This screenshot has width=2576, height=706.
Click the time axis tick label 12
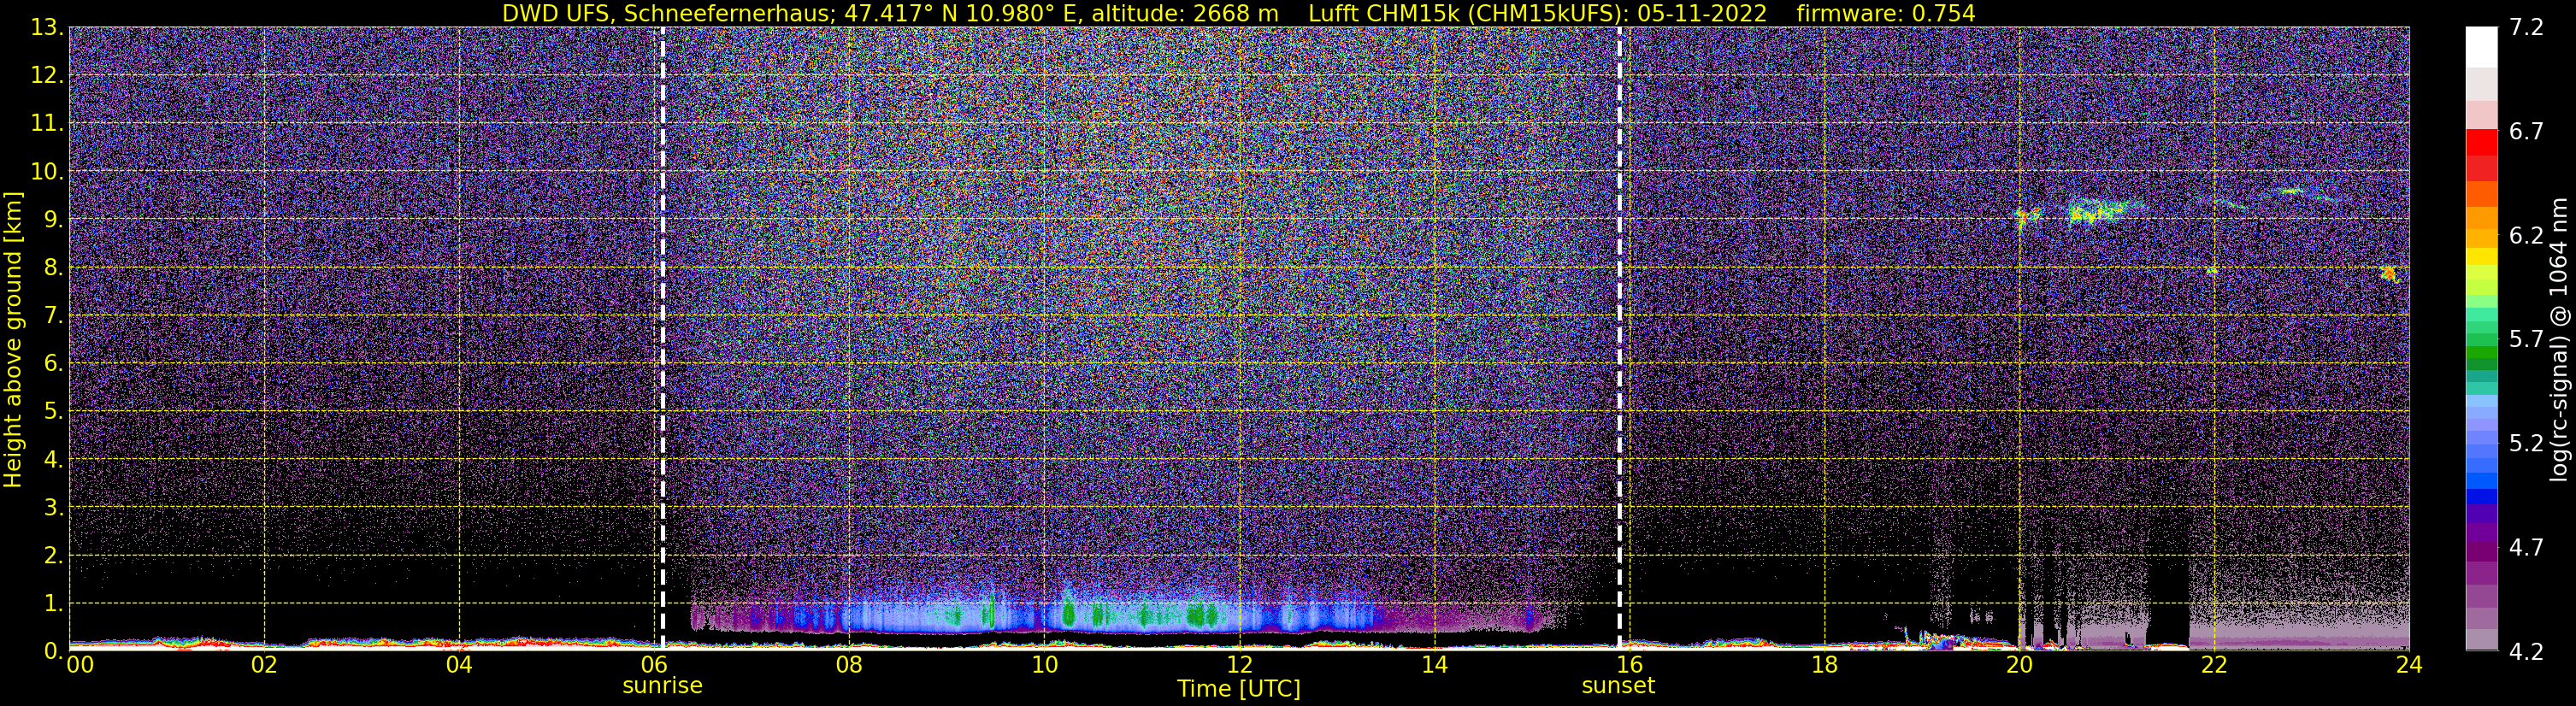(x=1239, y=665)
